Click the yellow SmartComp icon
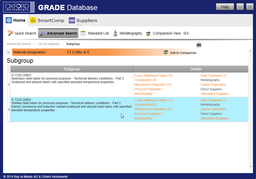 point(33,20)
